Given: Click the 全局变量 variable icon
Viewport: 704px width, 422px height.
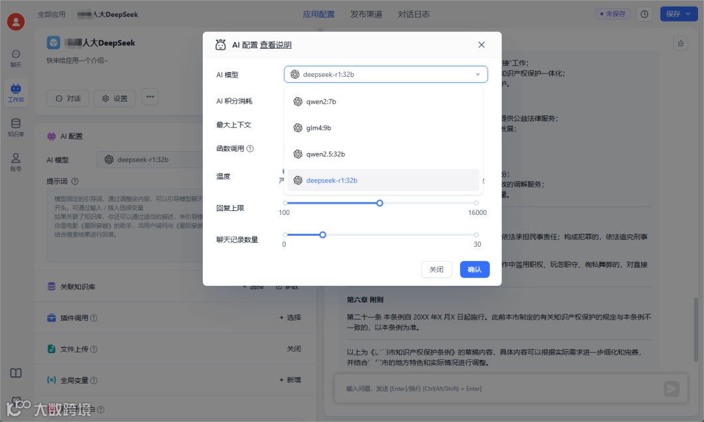Looking at the screenshot, I should click(x=51, y=380).
